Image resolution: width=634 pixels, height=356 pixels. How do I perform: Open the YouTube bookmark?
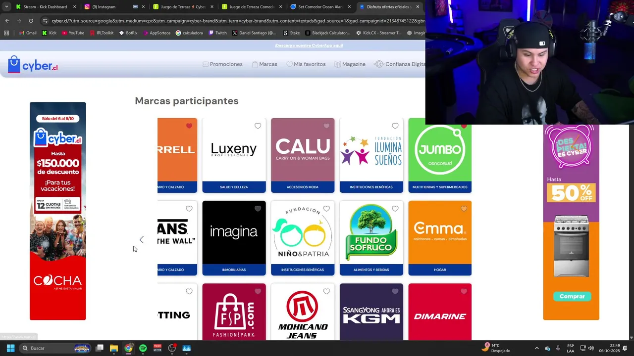point(73,33)
